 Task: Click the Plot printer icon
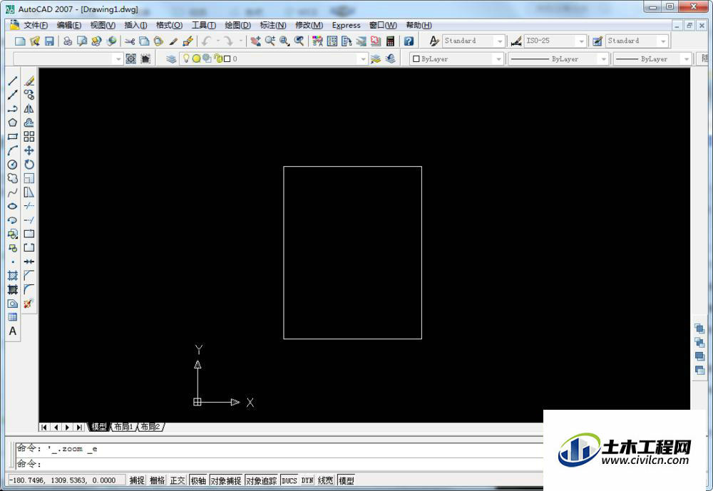click(68, 41)
